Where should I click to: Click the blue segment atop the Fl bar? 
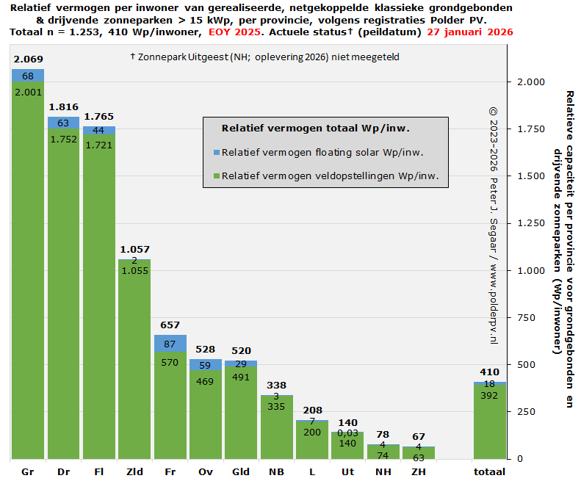pyautogui.click(x=98, y=131)
